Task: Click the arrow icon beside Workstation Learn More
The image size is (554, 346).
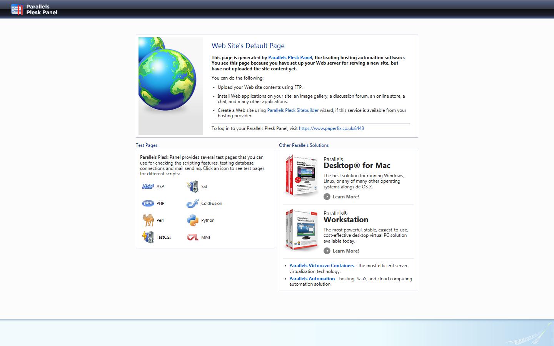Action: tap(327, 251)
